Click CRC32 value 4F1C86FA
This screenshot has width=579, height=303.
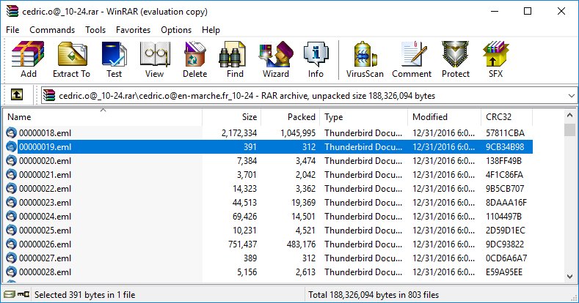(x=504, y=175)
